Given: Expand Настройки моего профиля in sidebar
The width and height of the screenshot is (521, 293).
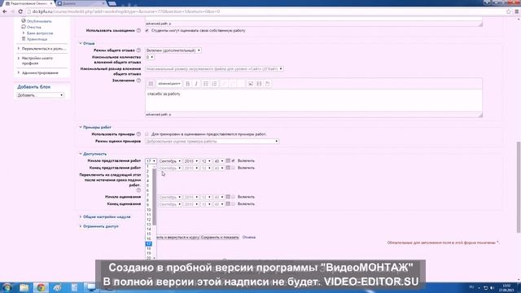Looking at the screenshot, I should [37, 60].
